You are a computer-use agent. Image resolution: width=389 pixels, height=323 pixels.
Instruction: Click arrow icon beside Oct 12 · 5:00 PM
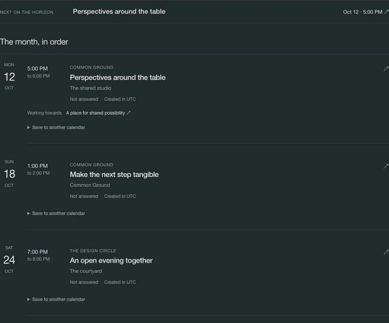pyautogui.click(x=386, y=12)
